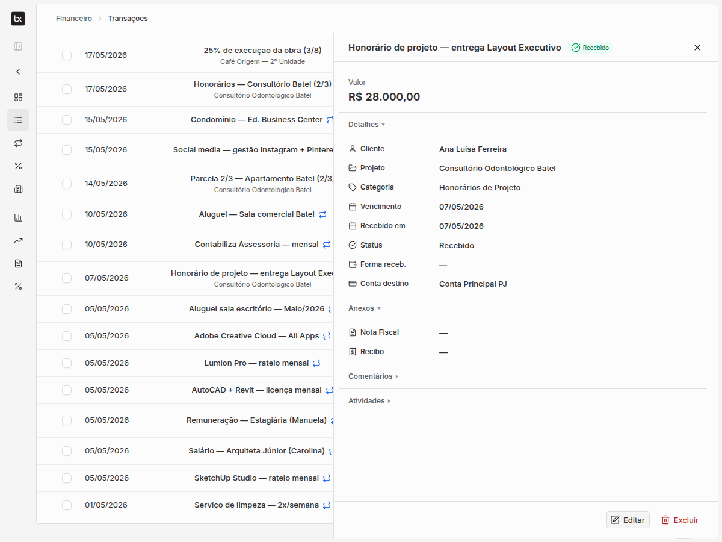Image resolution: width=722 pixels, height=542 pixels.
Task: Select checkbox for Adobe Creative Cloud — All Apps
Action: pos(67,336)
